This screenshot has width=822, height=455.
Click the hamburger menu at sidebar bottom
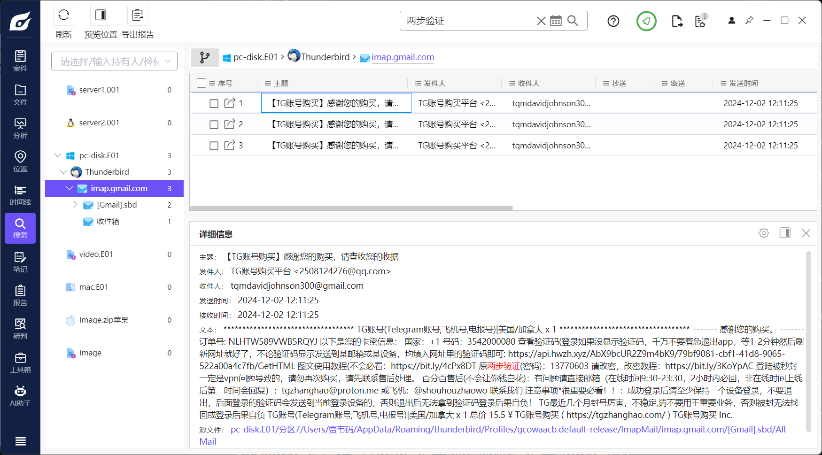click(x=20, y=441)
